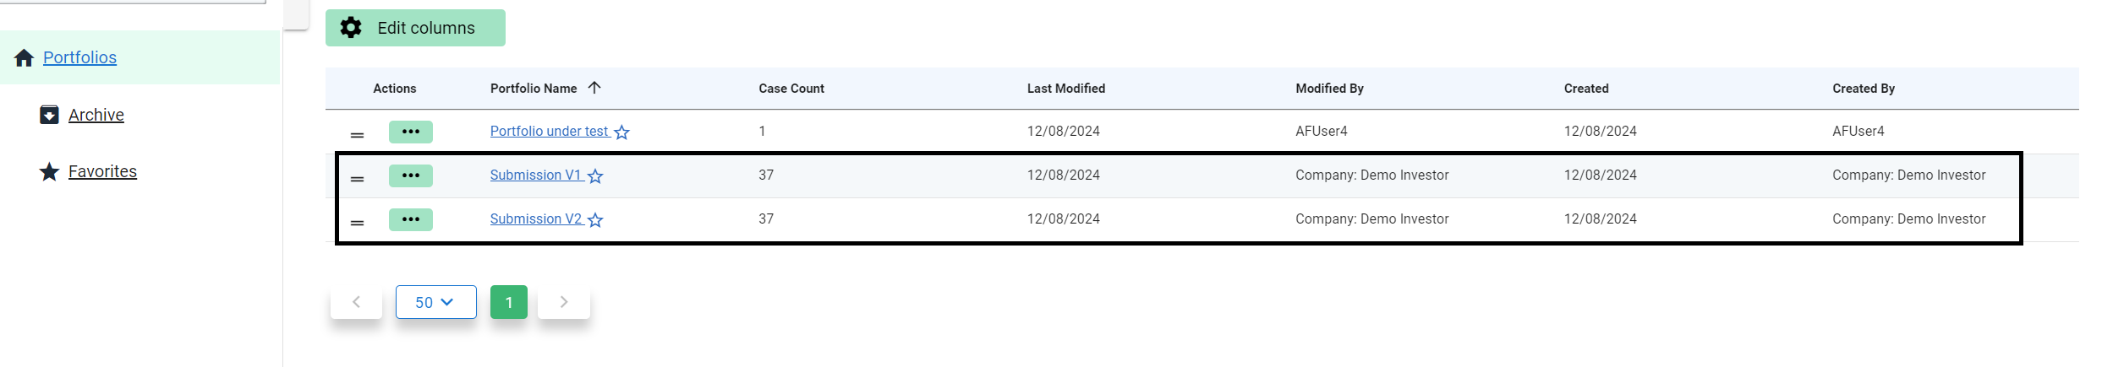Select page 1 in pagination
2102x367 pixels.
point(509,302)
